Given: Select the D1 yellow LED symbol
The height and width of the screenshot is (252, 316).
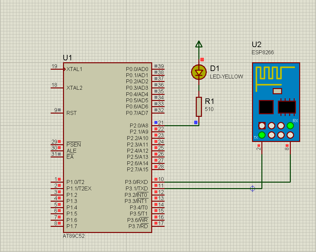Looking at the screenshot, I should pyautogui.click(x=199, y=72).
